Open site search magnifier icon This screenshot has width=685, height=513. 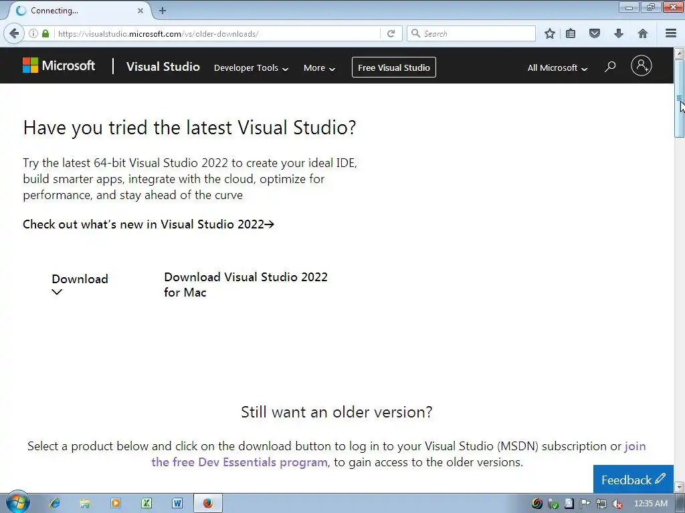(610, 67)
